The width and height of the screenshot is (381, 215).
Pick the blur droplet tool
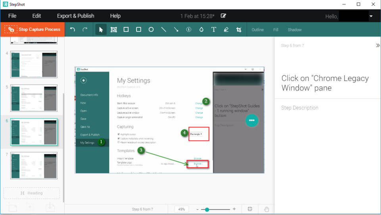pyautogui.click(x=201, y=30)
